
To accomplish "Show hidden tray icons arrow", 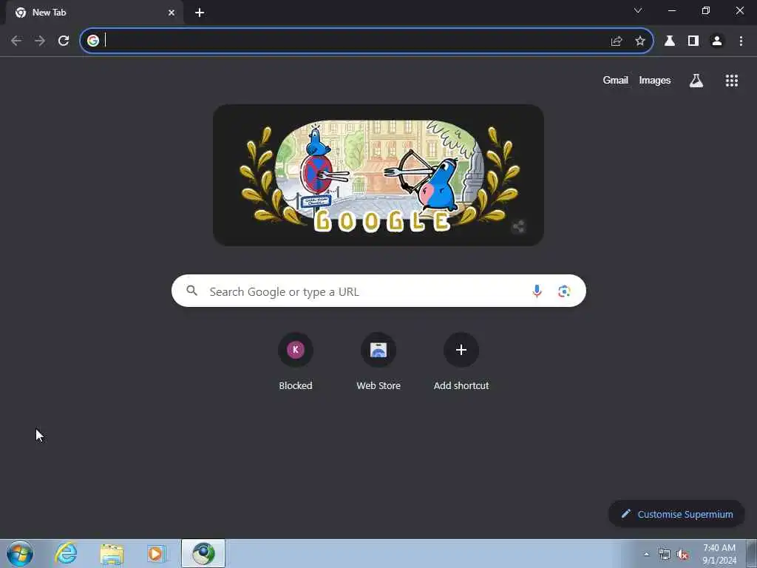I will [x=646, y=554].
